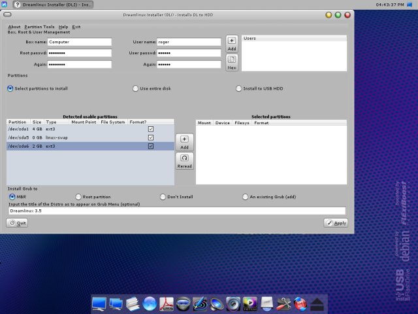Image resolution: width=418 pixels, height=314 pixels.
Task: Open the single monitor icon in dock
Action: [99, 304]
